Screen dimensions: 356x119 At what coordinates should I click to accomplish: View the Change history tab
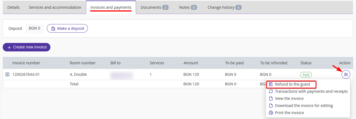coord(224,7)
